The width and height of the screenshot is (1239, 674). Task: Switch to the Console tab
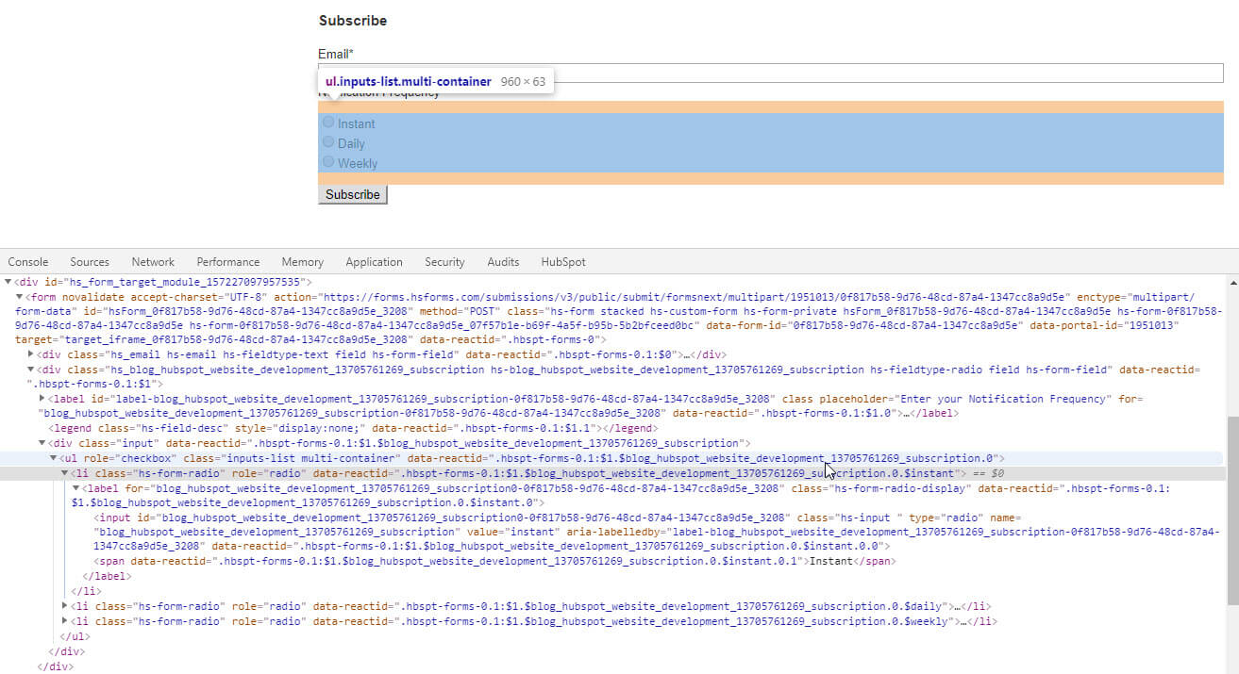click(x=27, y=261)
